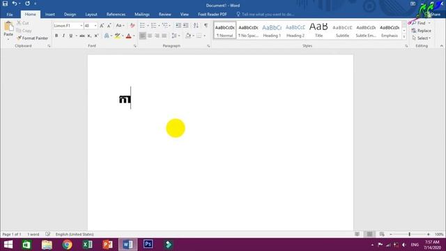Apply the Normal style
Viewport: 446px width, 251px height.
click(x=224, y=30)
